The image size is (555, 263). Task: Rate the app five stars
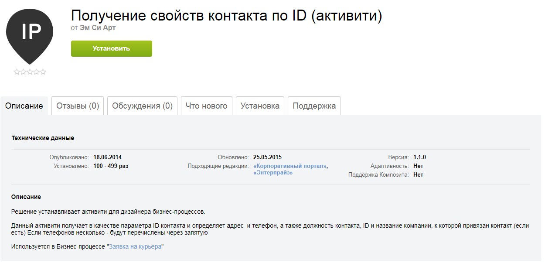(x=44, y=71)
